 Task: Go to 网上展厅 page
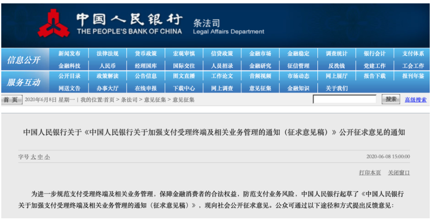[337, 76]
